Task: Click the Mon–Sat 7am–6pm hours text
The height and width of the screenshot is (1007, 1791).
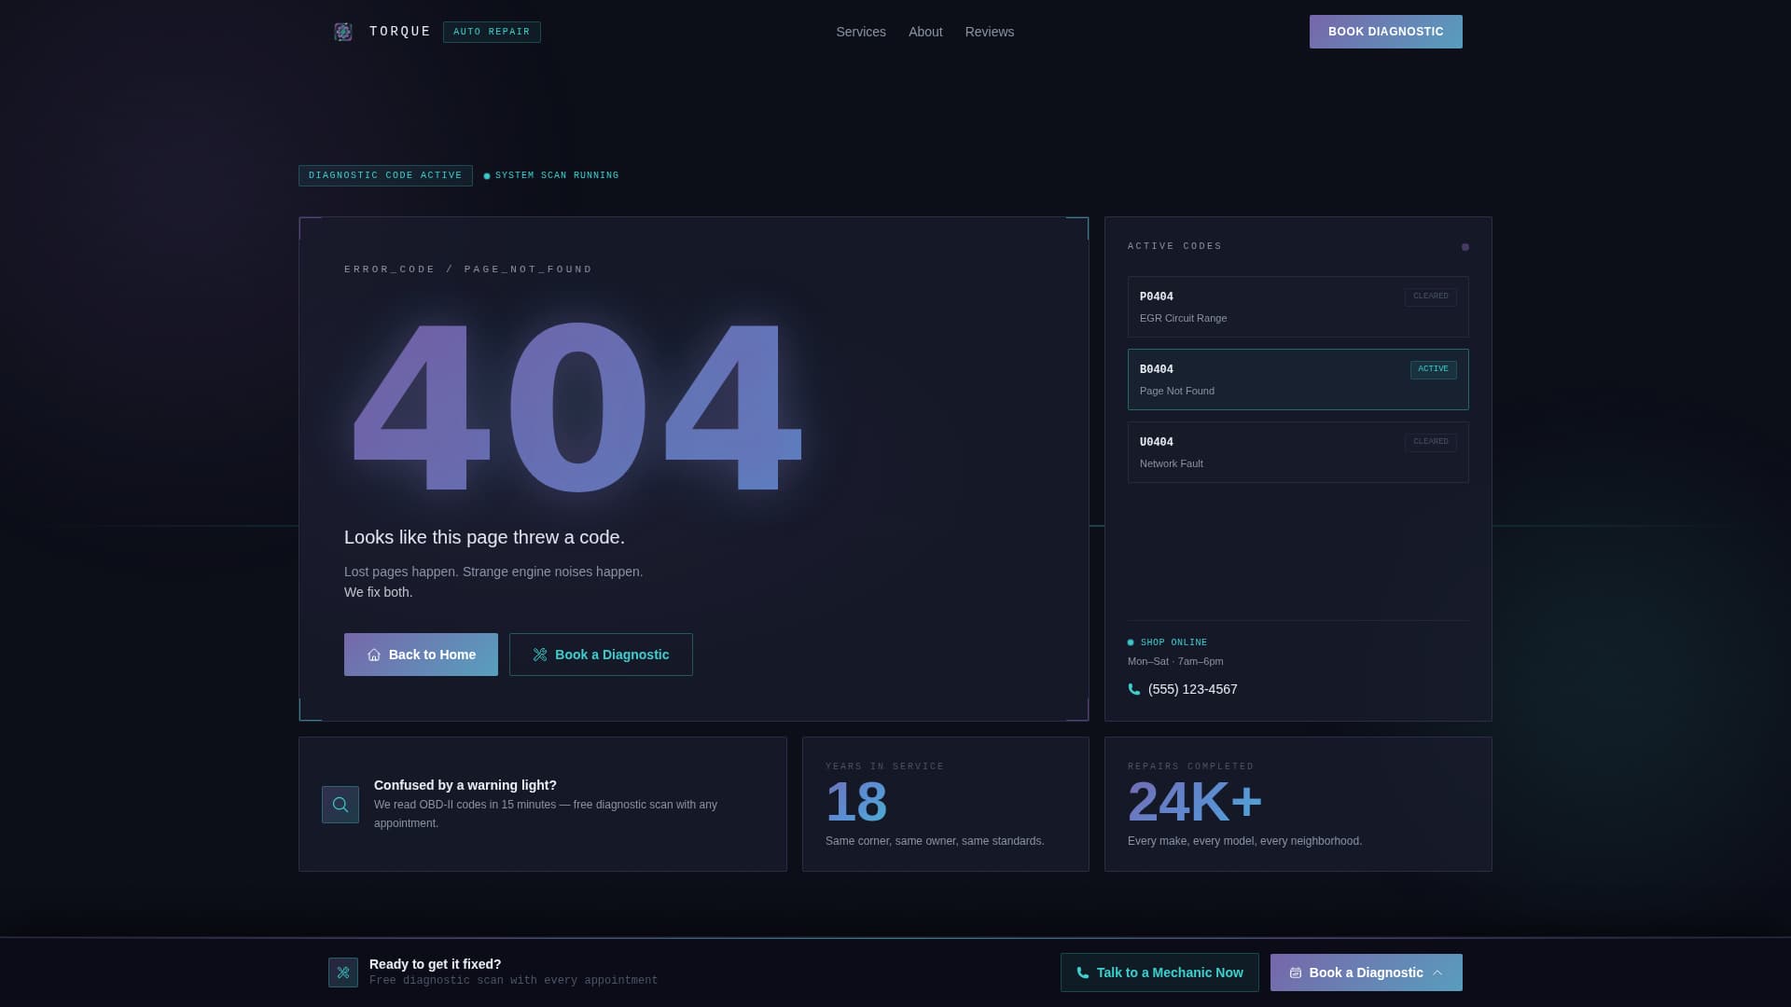Action: pyautogui.click(x=1175, y=661)
